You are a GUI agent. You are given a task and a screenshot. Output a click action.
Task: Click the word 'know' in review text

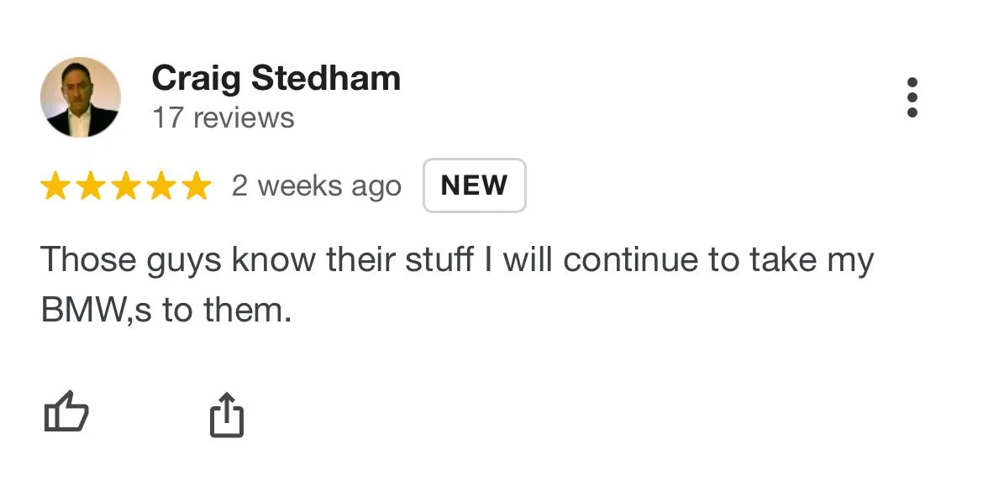273,260
